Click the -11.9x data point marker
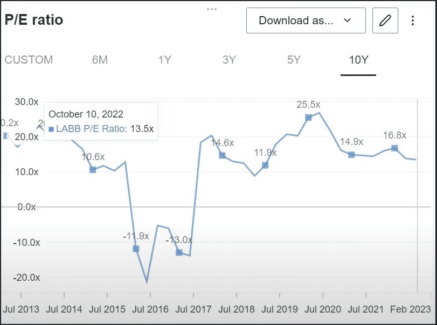Image resolution: width=437 pixels, height=325 pixels. point(136,249)
